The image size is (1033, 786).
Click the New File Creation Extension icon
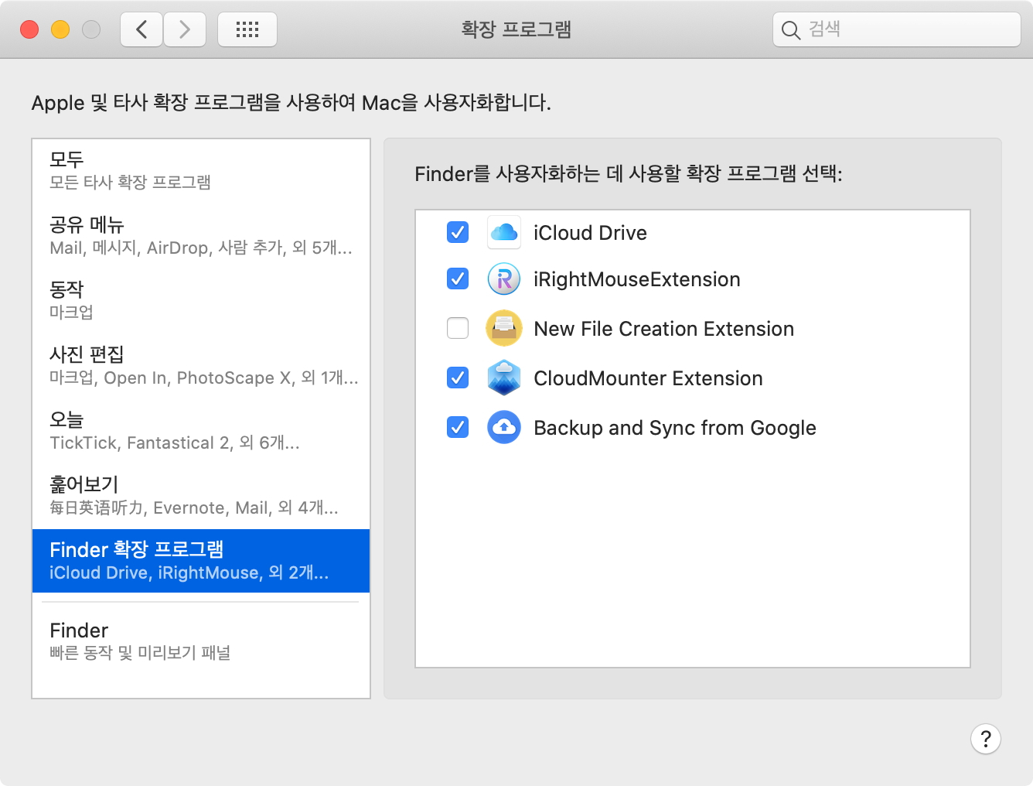pos(504,328)
